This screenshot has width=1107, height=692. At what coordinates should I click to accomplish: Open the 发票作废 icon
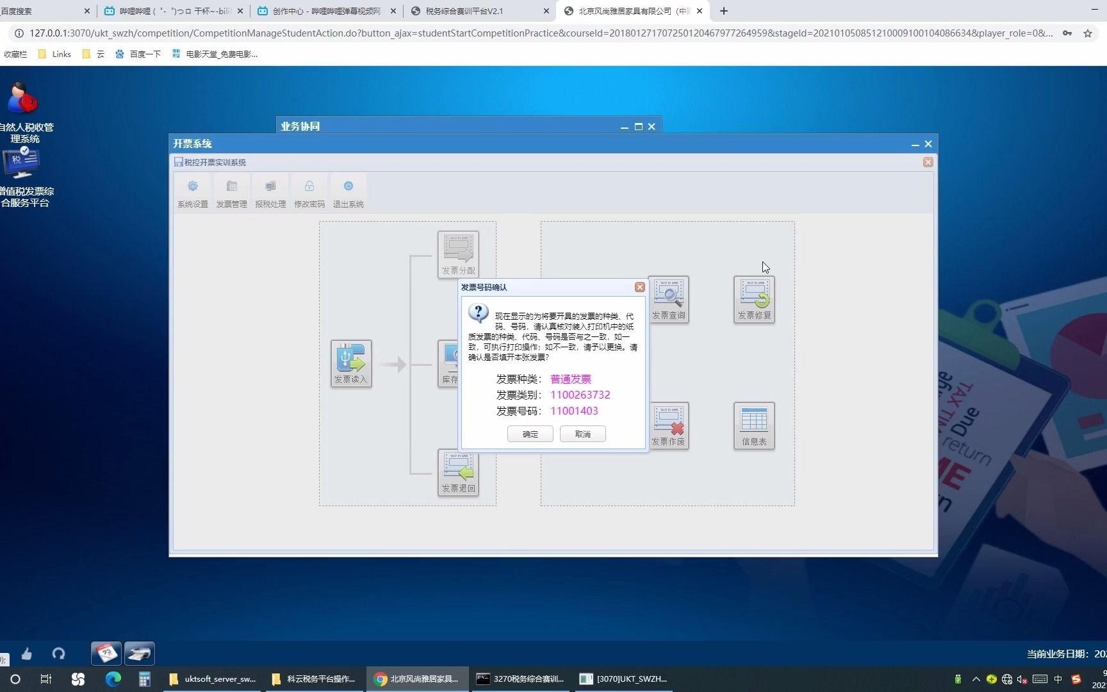point(669,425)
